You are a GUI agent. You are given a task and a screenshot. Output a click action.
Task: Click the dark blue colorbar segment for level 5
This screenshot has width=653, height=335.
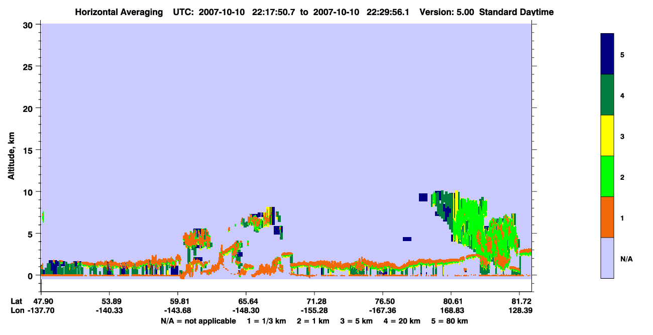coord(607,54)
